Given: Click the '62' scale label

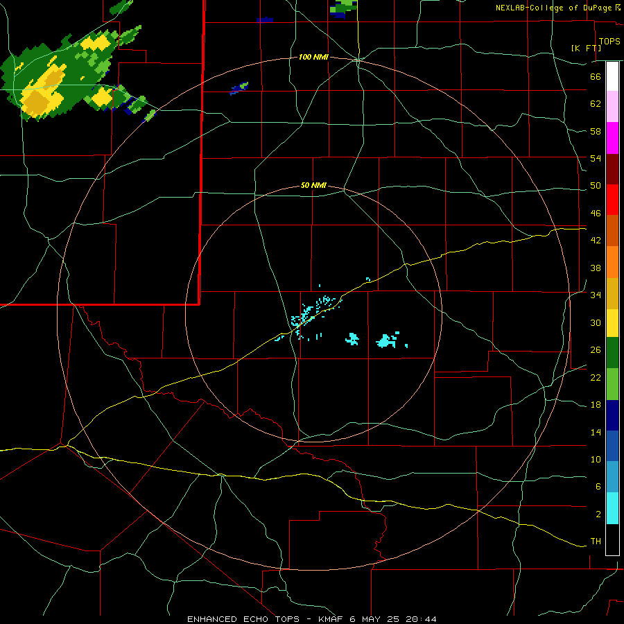Looking at the screenshot, I should (596, 104).
